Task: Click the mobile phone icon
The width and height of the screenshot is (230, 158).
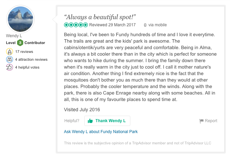Action: [145, 25]
